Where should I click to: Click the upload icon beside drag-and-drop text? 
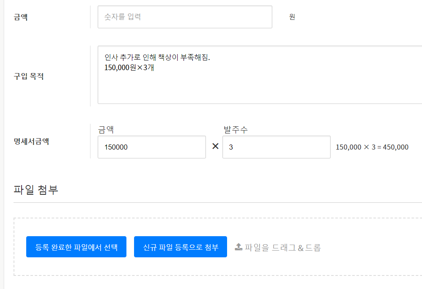(238, 247)
